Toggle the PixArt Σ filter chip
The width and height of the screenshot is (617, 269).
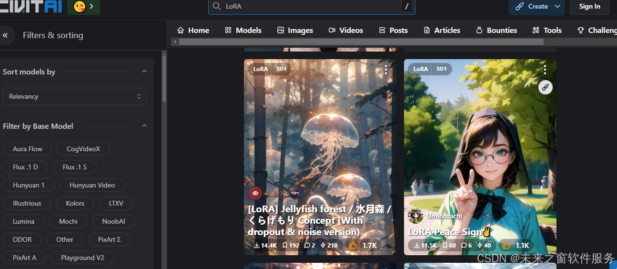click(109, 239)
